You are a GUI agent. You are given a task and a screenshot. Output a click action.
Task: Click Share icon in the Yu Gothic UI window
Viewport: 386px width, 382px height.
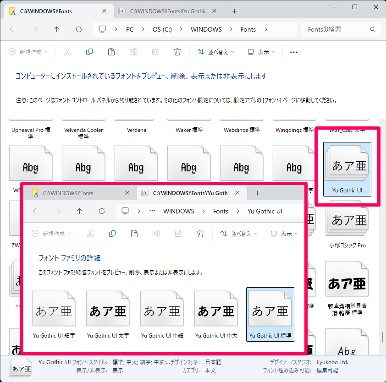[x=178, y=234]
